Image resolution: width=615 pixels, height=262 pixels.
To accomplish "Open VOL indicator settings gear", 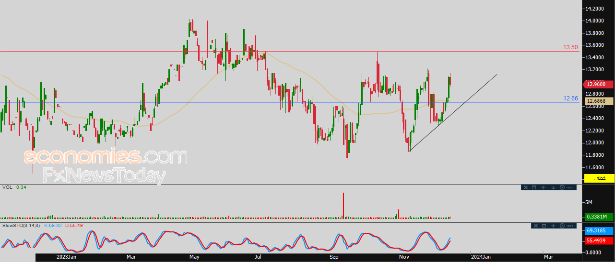I will pyautogui.click(x=562, y=187).
